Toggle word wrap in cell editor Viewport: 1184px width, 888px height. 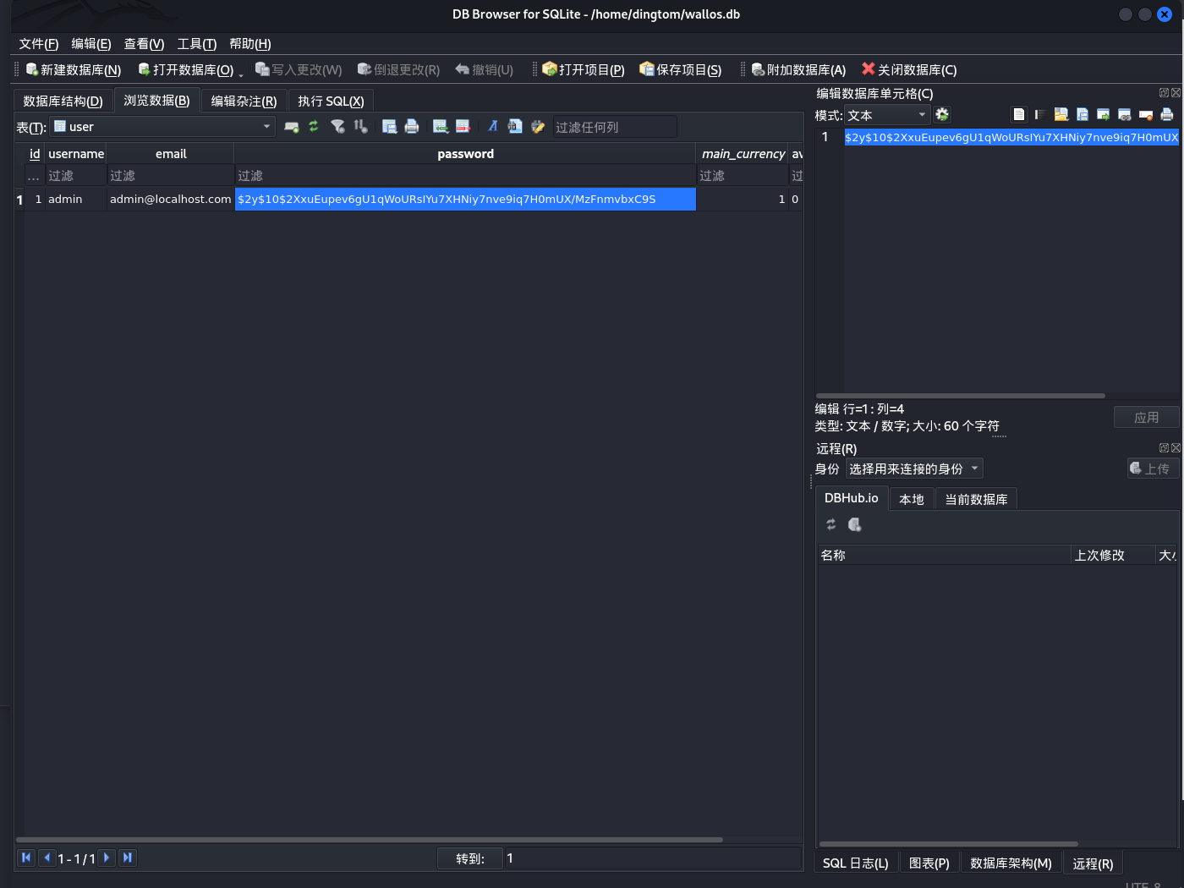click(x=1040, y=115)
